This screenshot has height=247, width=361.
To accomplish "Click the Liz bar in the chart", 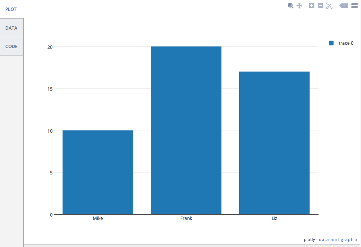I will (274, 143).
